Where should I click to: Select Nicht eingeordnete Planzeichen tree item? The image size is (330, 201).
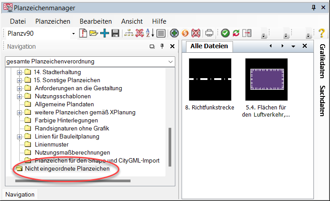[67, 168]
